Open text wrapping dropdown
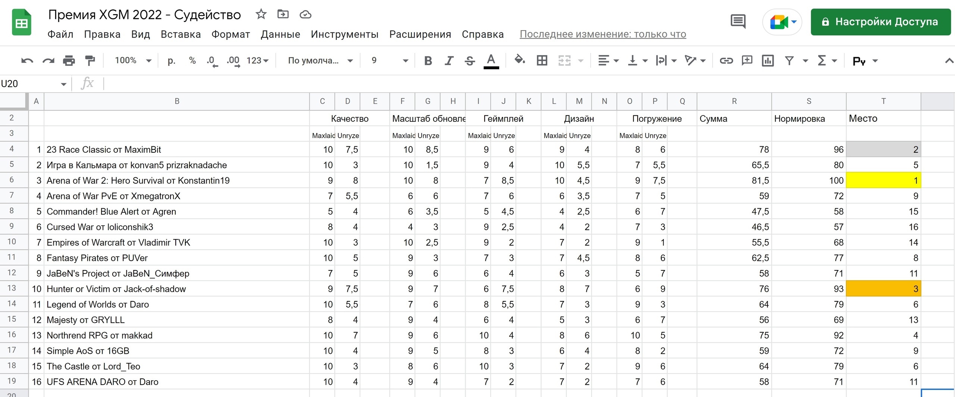955x397 pixels. [666, 61]
